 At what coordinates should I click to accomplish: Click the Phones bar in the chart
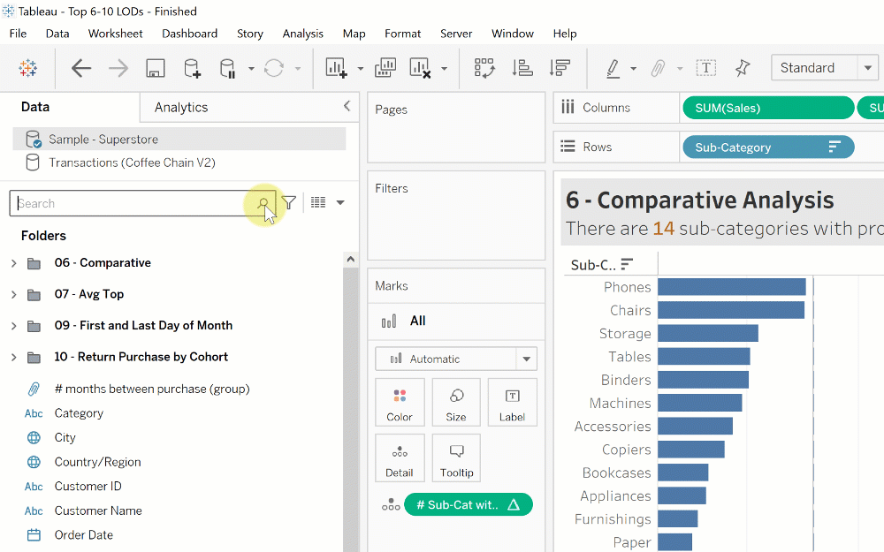tap(732, 287)
